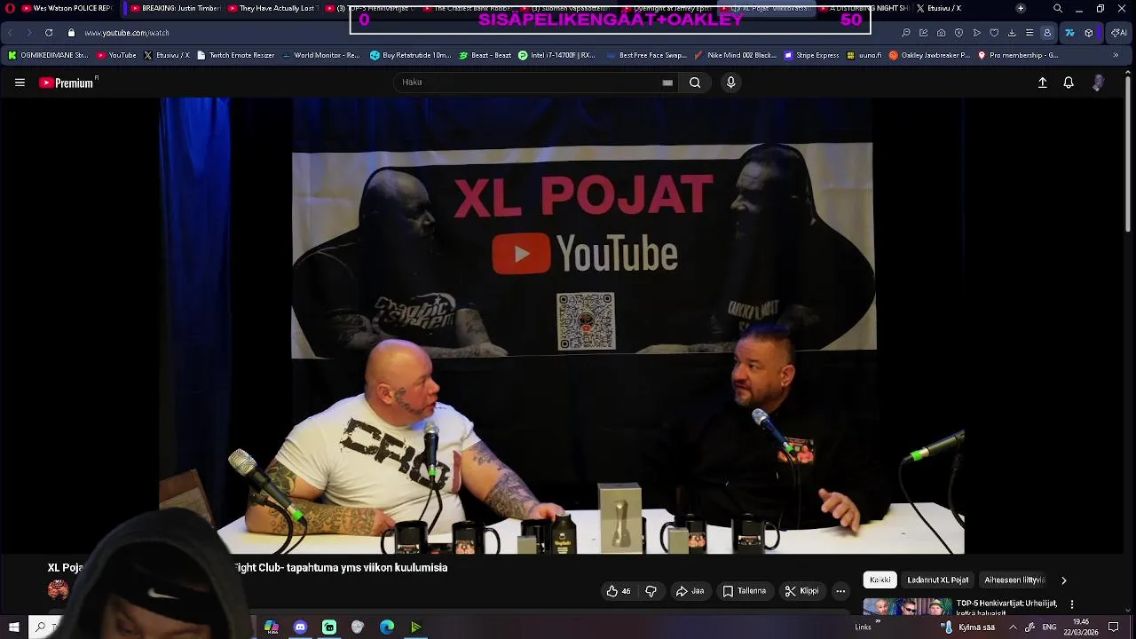Screen dimensions: 1136x639
Task: Open the browser AI sidebar button
Action: 1119,33
